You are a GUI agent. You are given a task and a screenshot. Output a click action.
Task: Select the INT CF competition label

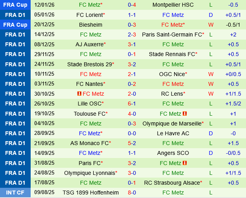point(16,193)
